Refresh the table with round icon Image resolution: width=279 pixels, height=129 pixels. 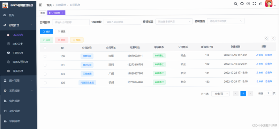273,38
